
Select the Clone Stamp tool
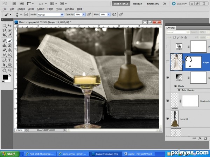pos(4,45)
